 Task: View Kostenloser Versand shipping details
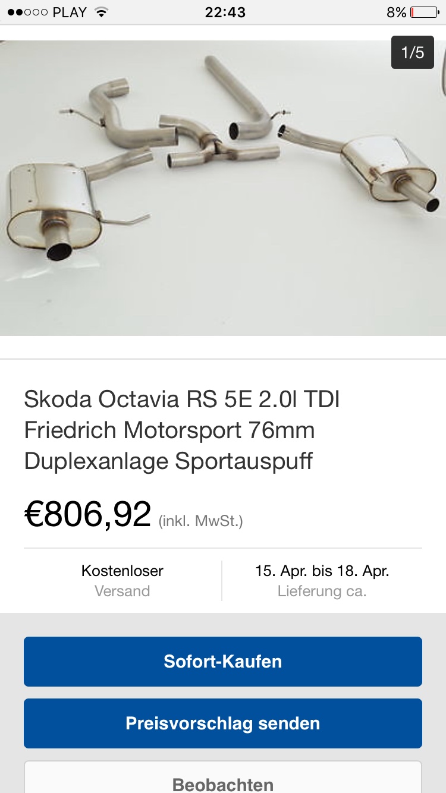tap(123, 581)
